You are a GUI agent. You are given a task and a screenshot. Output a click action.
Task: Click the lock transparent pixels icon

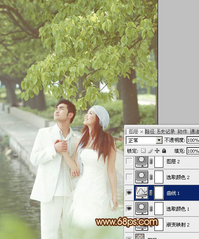pos(143,151)
